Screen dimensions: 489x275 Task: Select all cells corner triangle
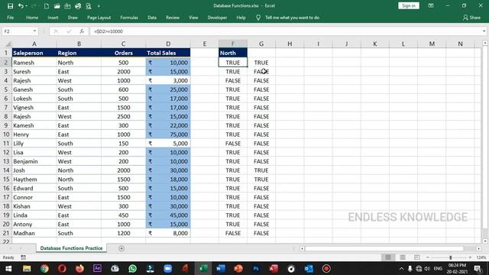[x=8, y=44]
